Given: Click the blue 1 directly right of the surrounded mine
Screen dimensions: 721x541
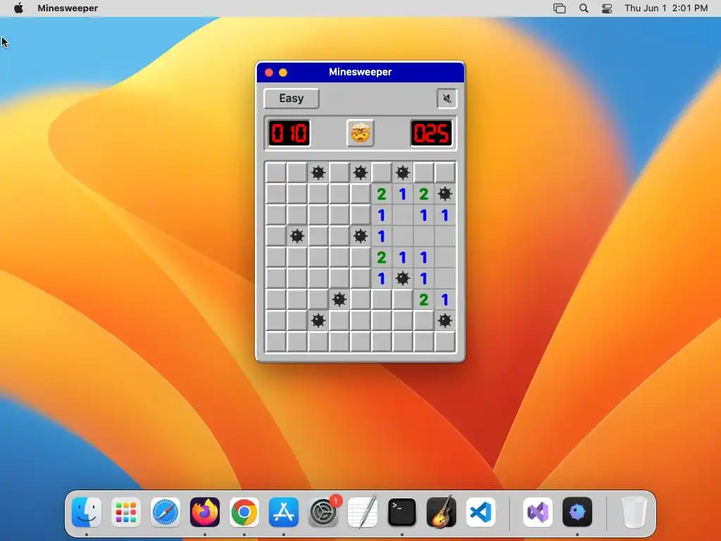Looking at the screenshot, I should point(424,278).
